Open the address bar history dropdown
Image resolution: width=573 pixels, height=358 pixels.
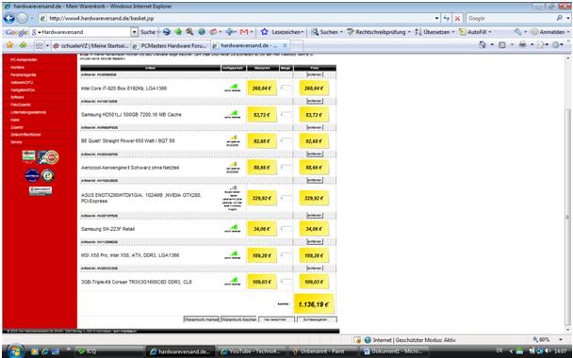pos(436,18)
